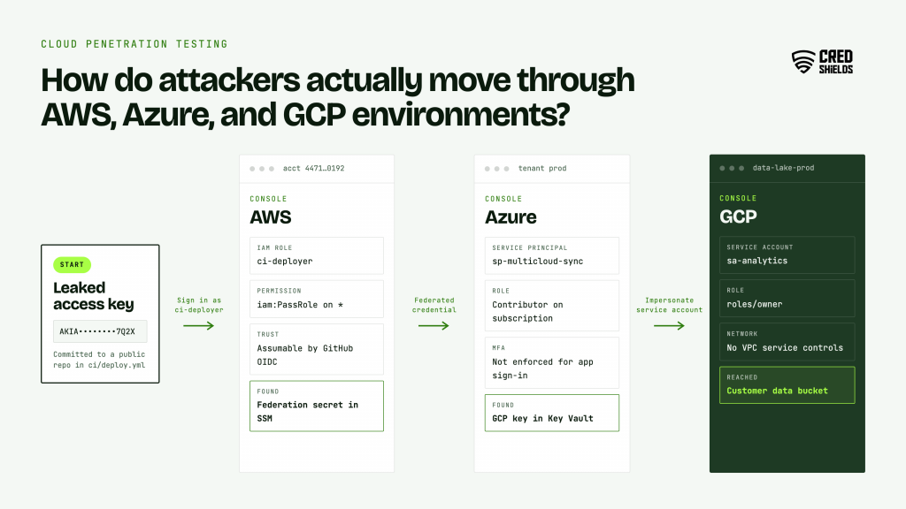Select the 'Leaked access key' heading
This screenshot has width=906, height=509.
[94, 296]
